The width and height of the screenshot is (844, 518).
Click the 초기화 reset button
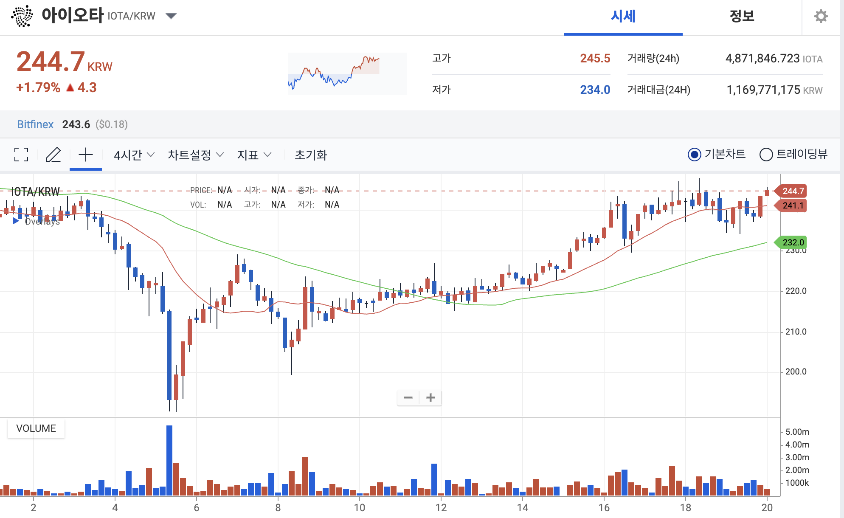point(311,155)
